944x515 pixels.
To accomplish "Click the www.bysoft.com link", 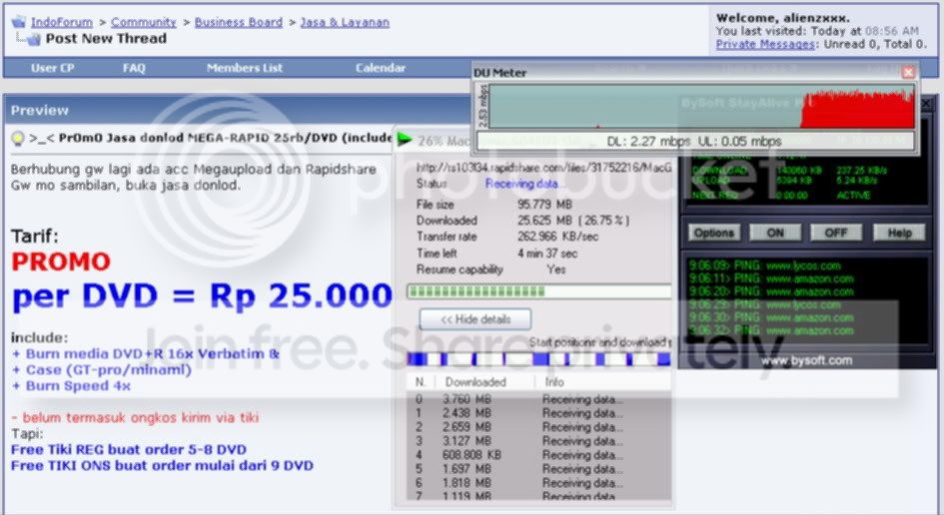I will coord(806,360).
